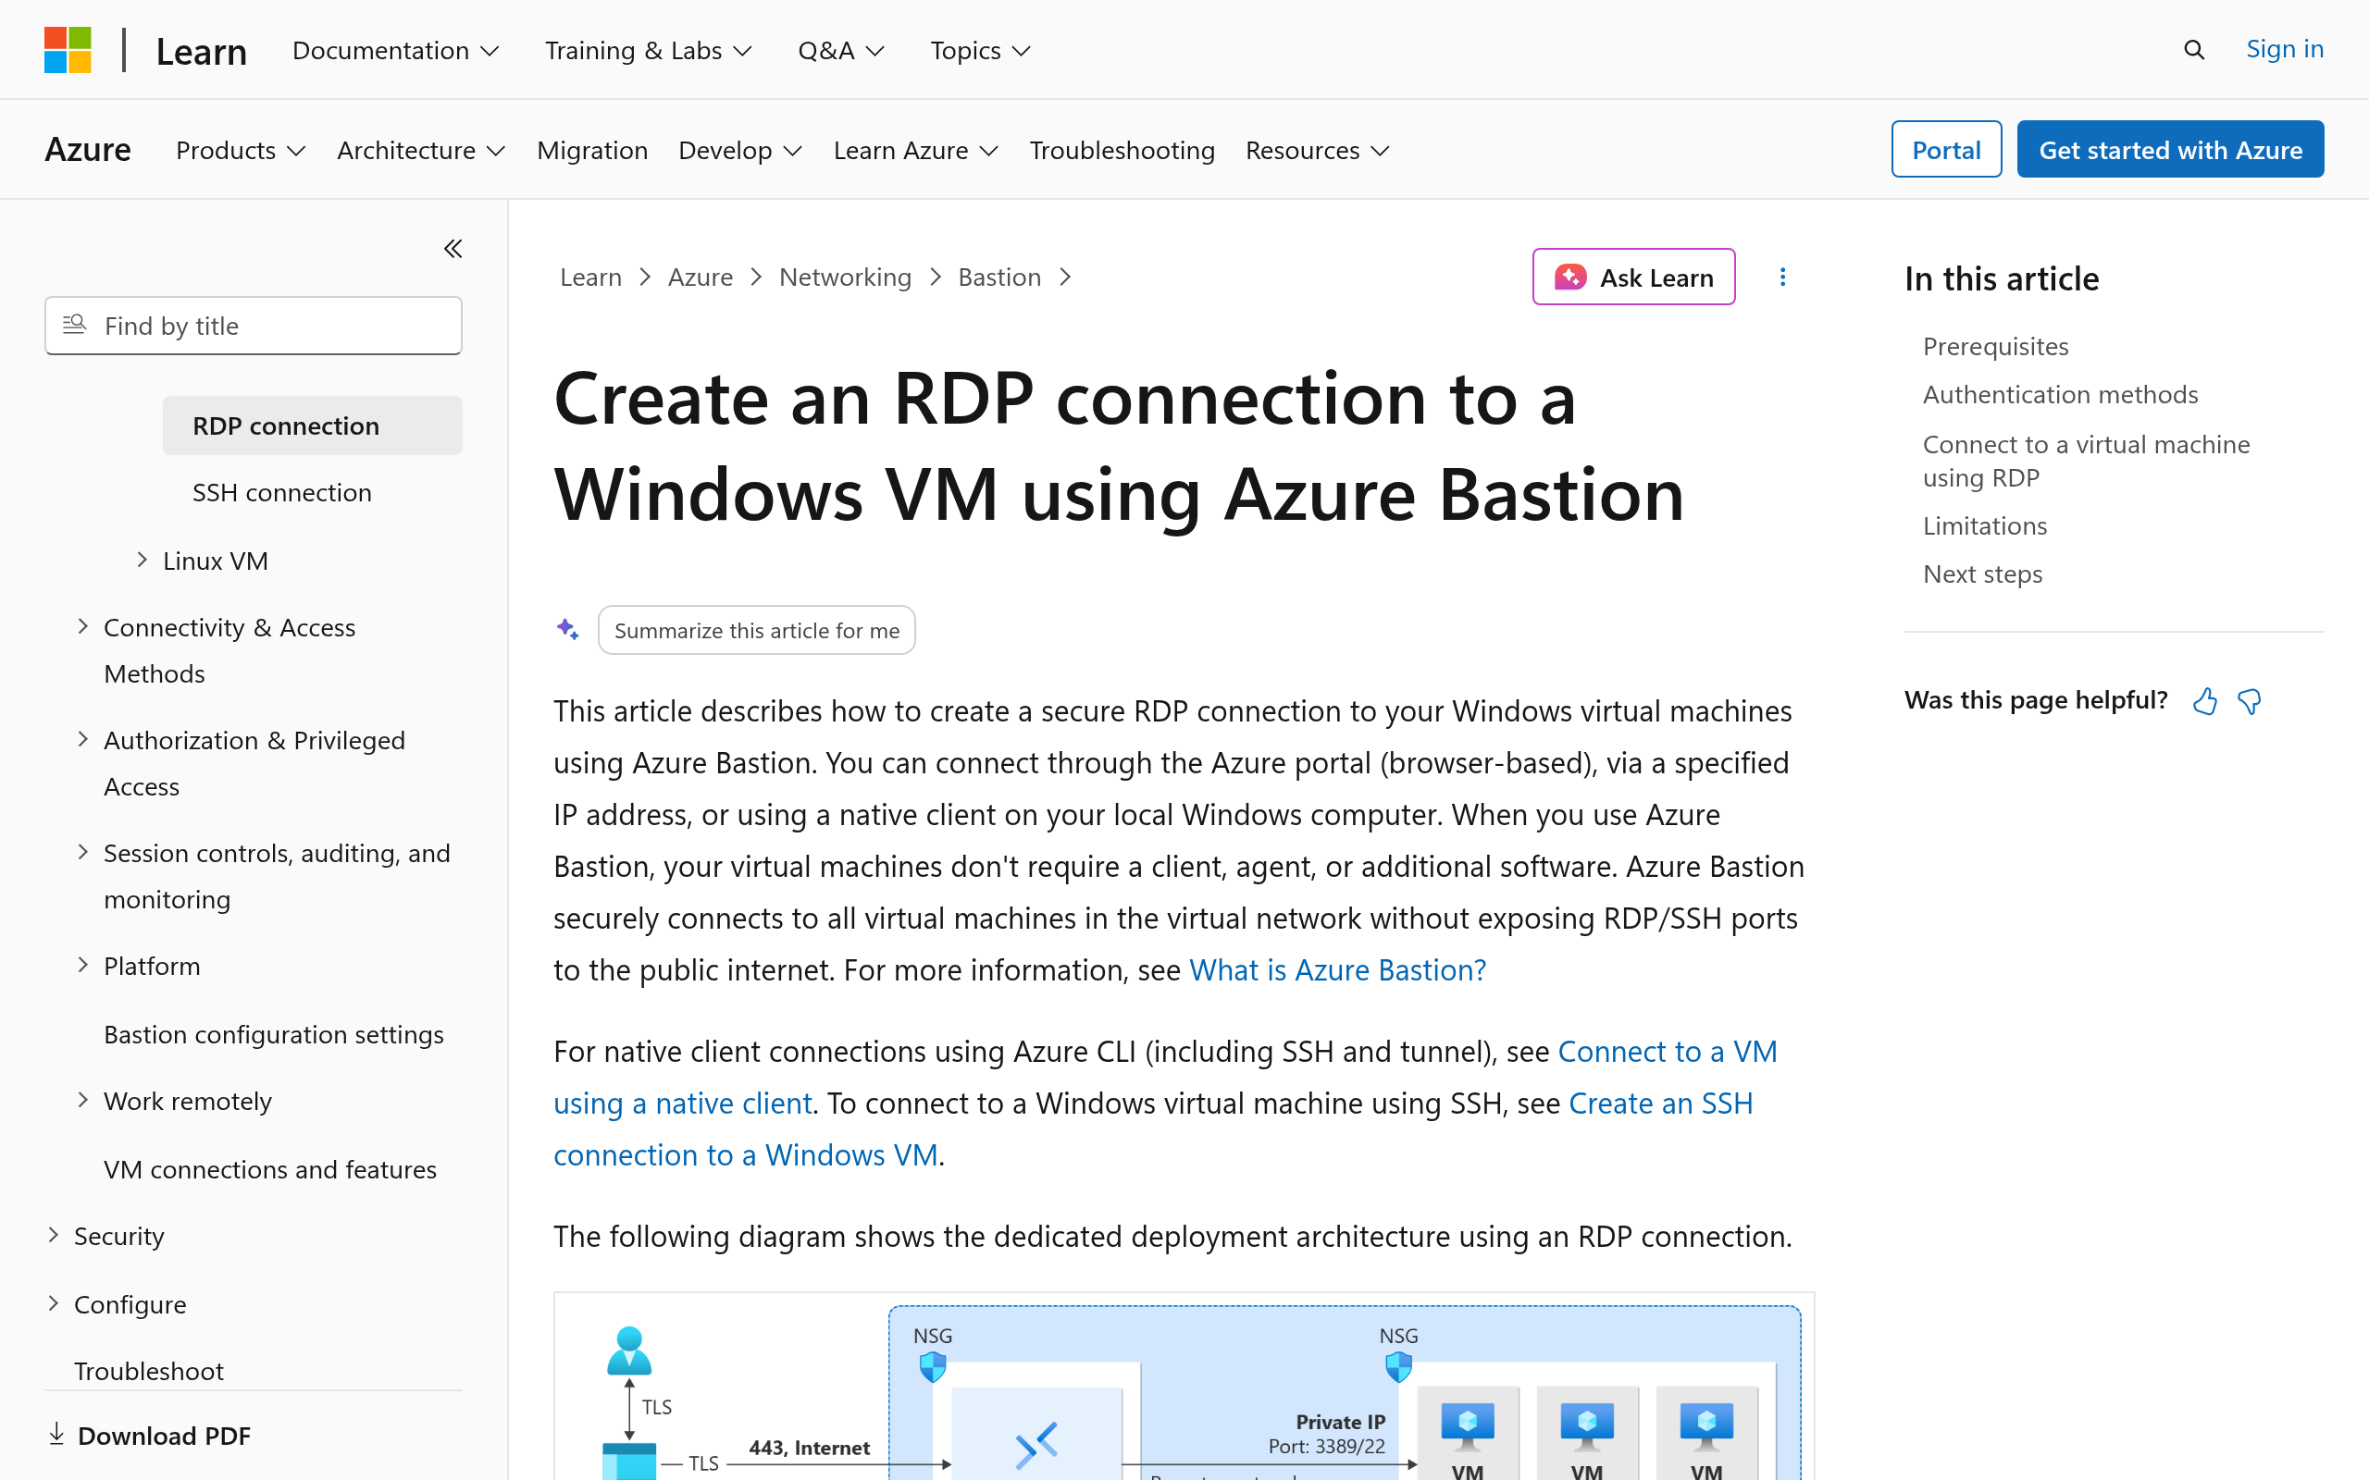Image resolution: width=2369 pixels, height=1480 pixels.
Task: Click the sparkle AI summary icon
Action: coord(568,629)
